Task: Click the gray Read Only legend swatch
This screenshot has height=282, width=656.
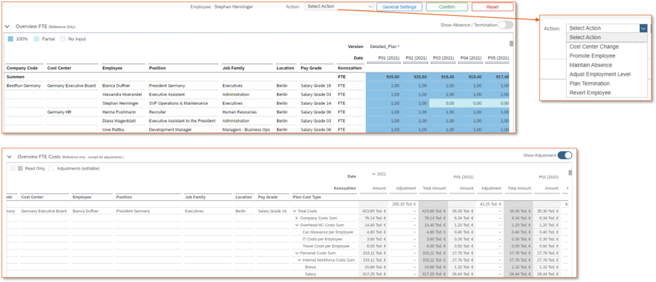Action: pos(20,168)
